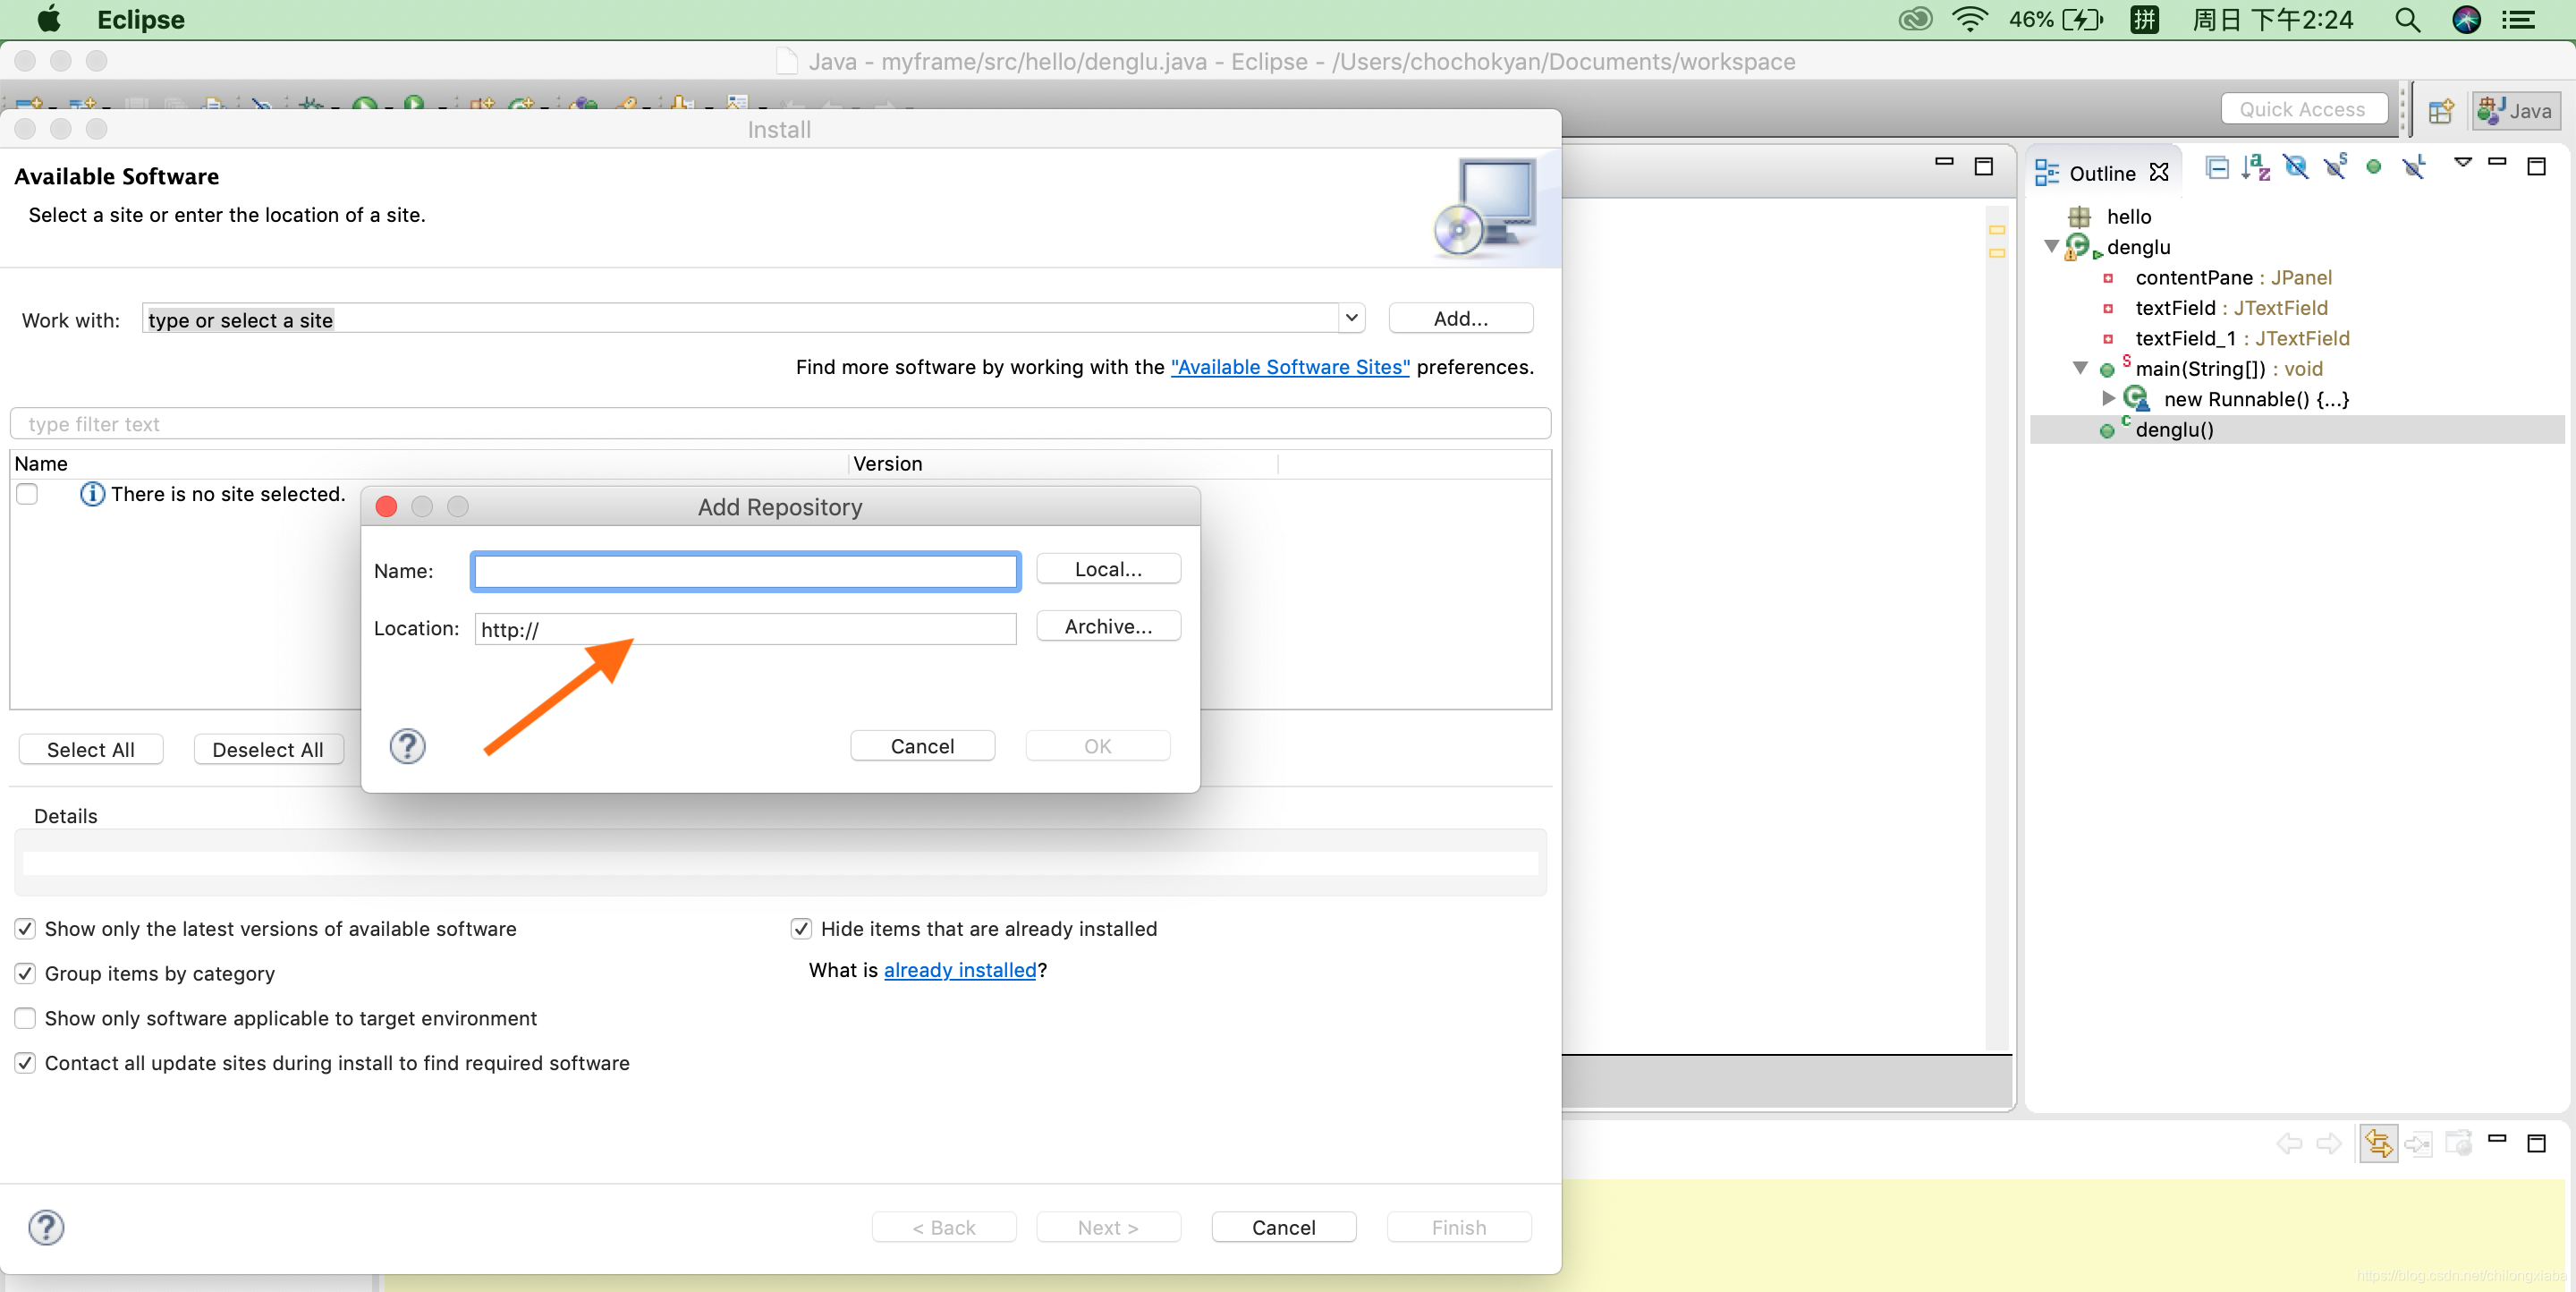Click the Local... button
This screenshot has width=2576, height=1292.
pos(1108,569)
